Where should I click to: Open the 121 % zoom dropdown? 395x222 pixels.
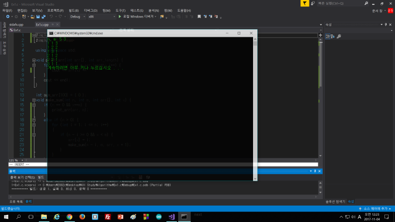tap(22, 160)
